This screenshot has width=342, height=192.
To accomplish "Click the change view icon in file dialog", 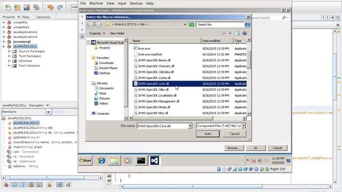I will point(224,33).
